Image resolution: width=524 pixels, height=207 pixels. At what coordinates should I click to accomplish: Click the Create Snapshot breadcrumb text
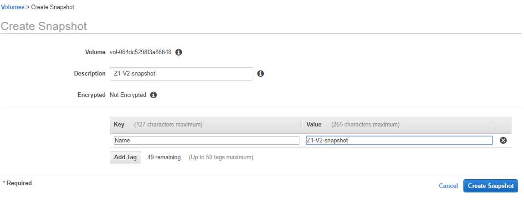[52, 7]
